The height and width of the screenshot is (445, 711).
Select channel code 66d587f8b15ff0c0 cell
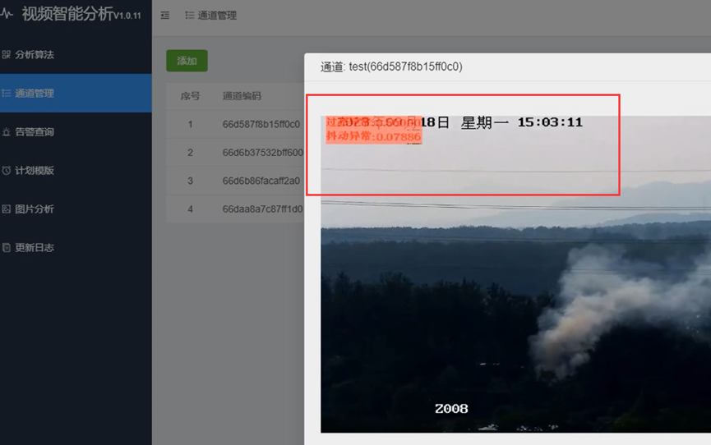coord(261,124)
